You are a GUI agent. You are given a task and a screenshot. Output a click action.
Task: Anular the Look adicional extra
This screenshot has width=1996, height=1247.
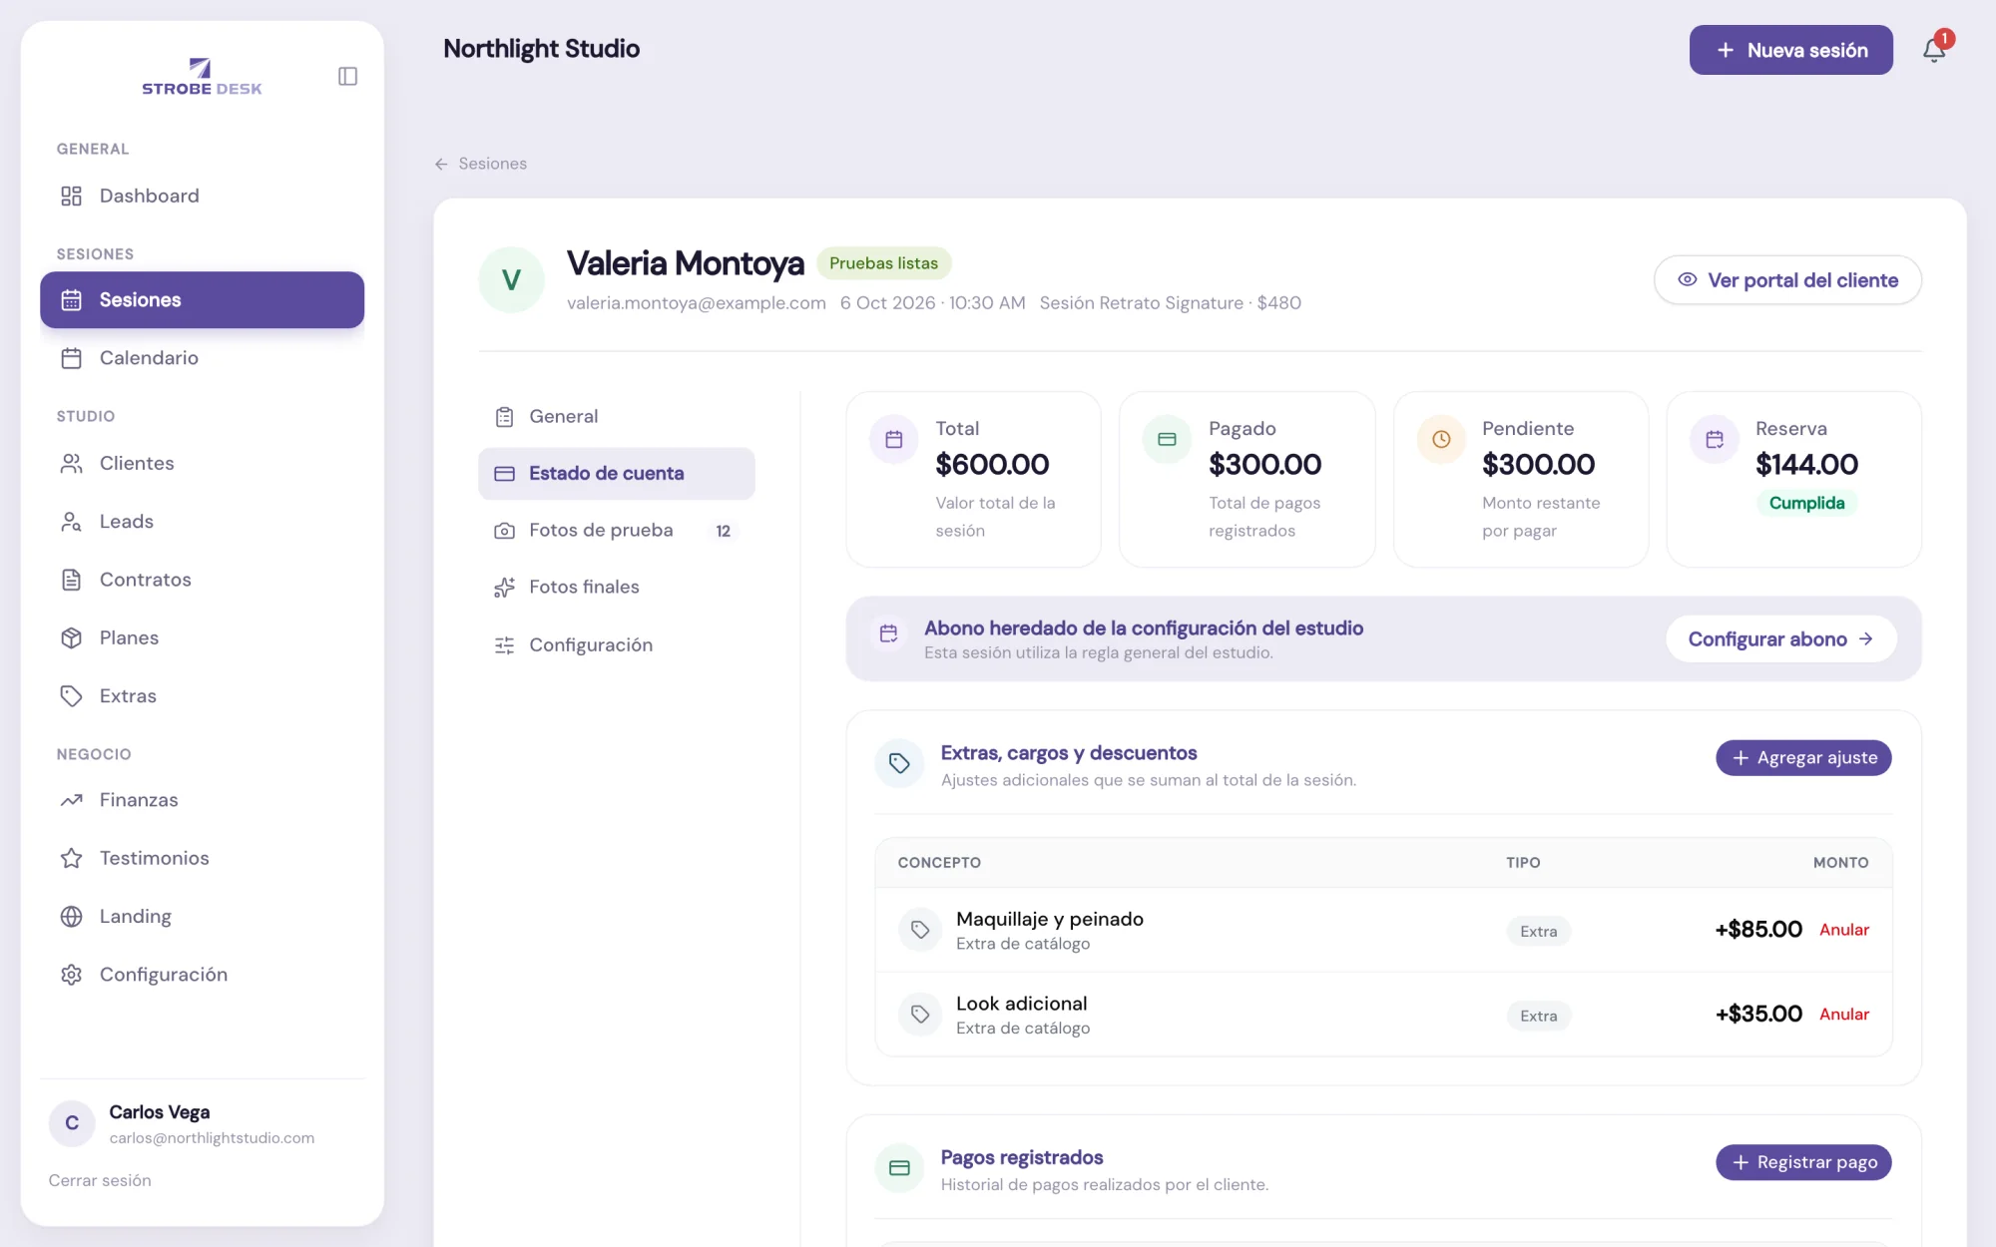(x=1843, y=1015)
